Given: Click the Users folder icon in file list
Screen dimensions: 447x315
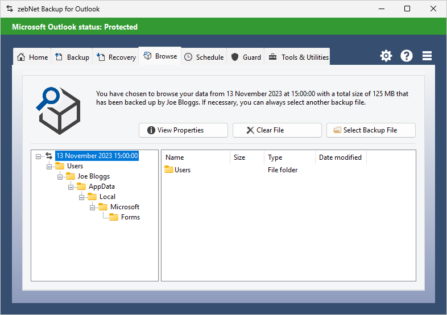Looking at the screenshot, I should tap(169, 170).
